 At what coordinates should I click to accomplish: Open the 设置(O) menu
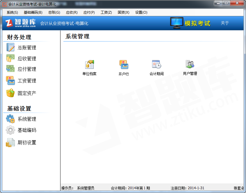(x=141, y=12)
